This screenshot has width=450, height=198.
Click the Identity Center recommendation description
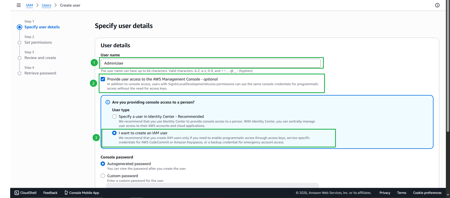[217, 124]
